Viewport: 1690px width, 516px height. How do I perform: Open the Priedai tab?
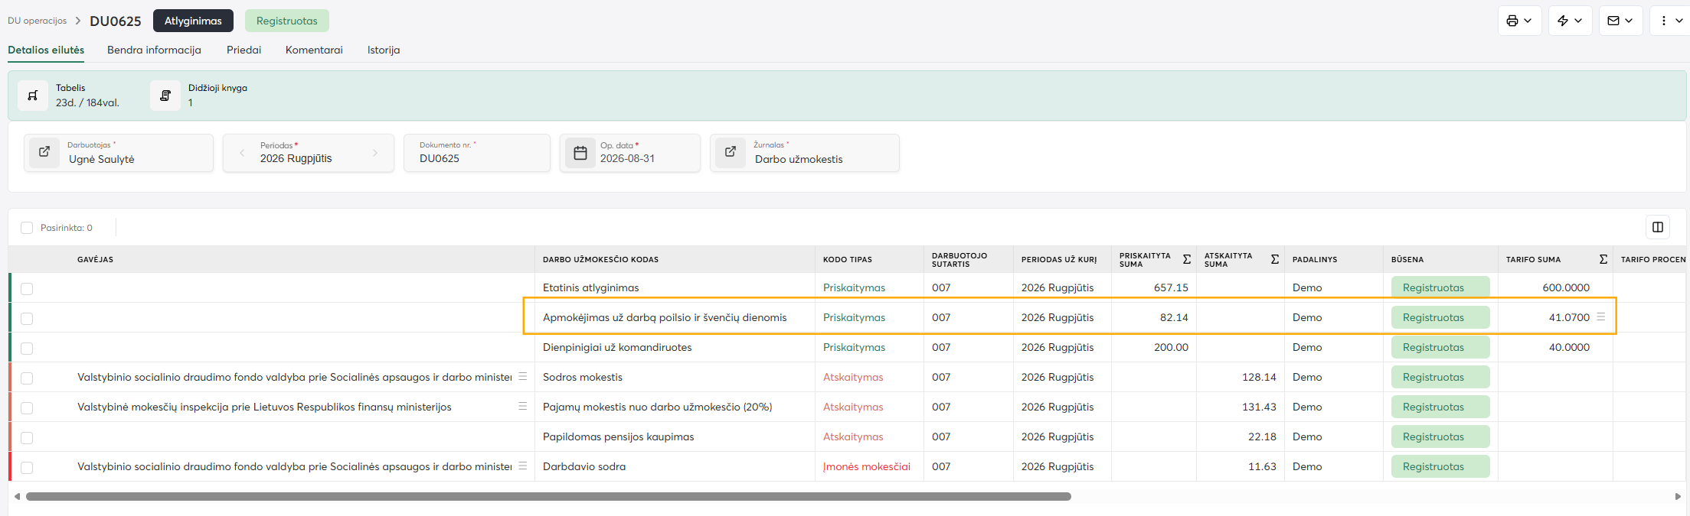[x=244, y=50]
